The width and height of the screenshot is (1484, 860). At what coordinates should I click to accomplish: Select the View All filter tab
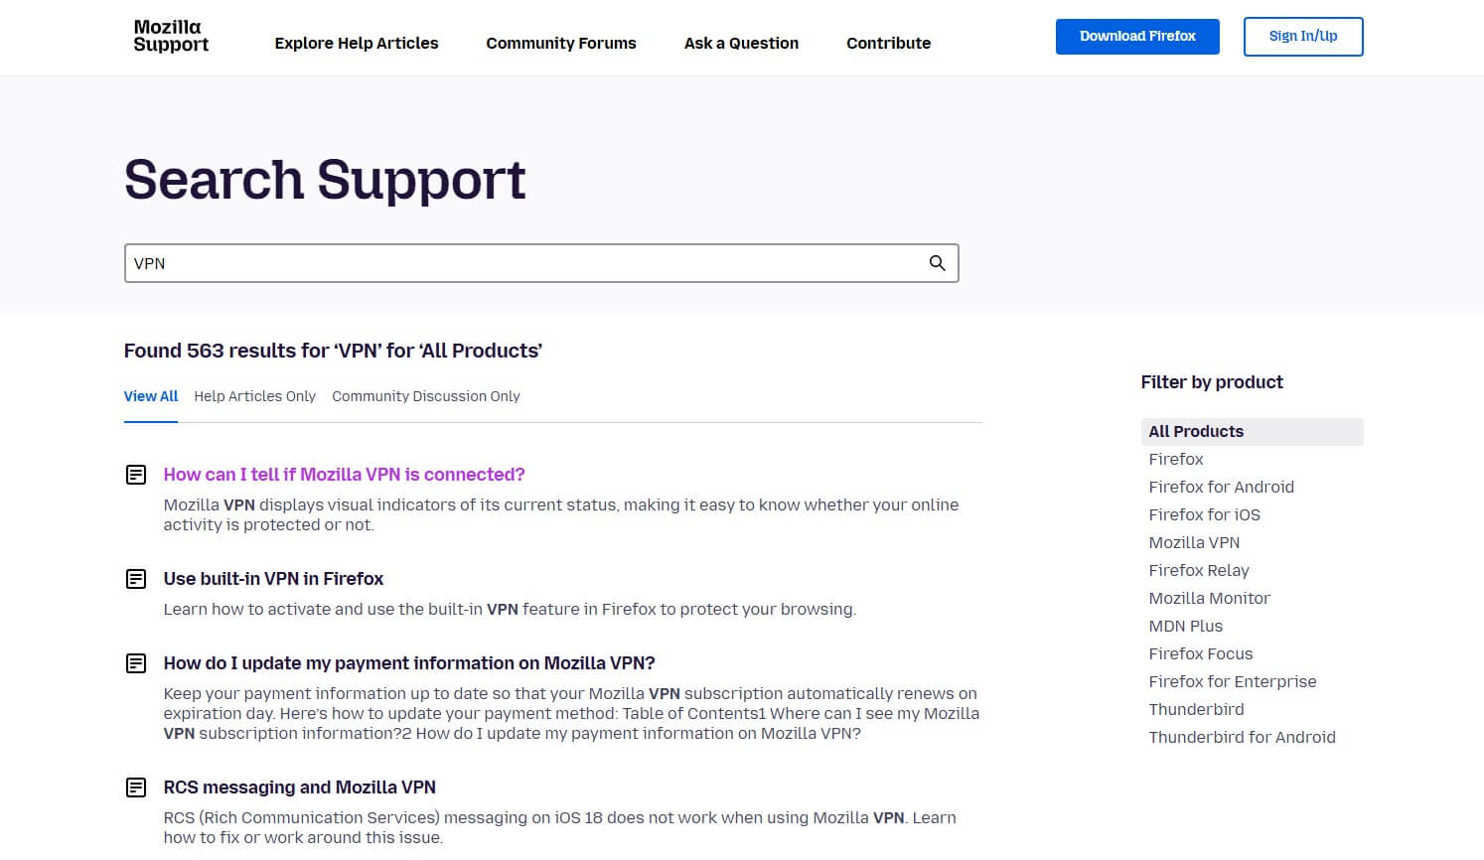(150, 395)
